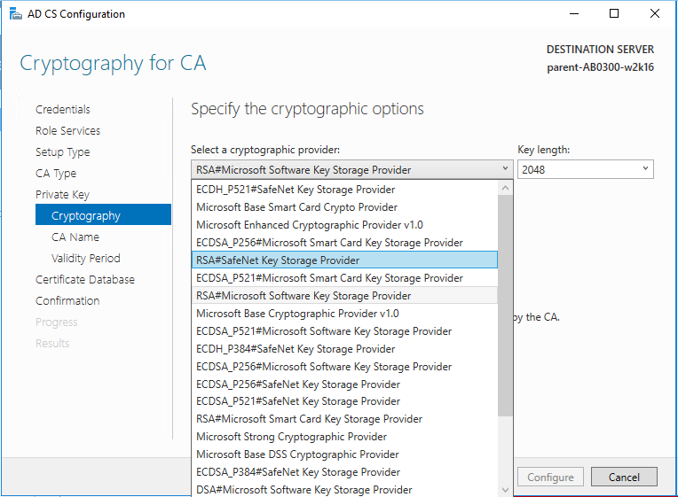Choose Microsoft Base Smart Card Crypto Provider
678x497 pixels.
tap(344, 207)
